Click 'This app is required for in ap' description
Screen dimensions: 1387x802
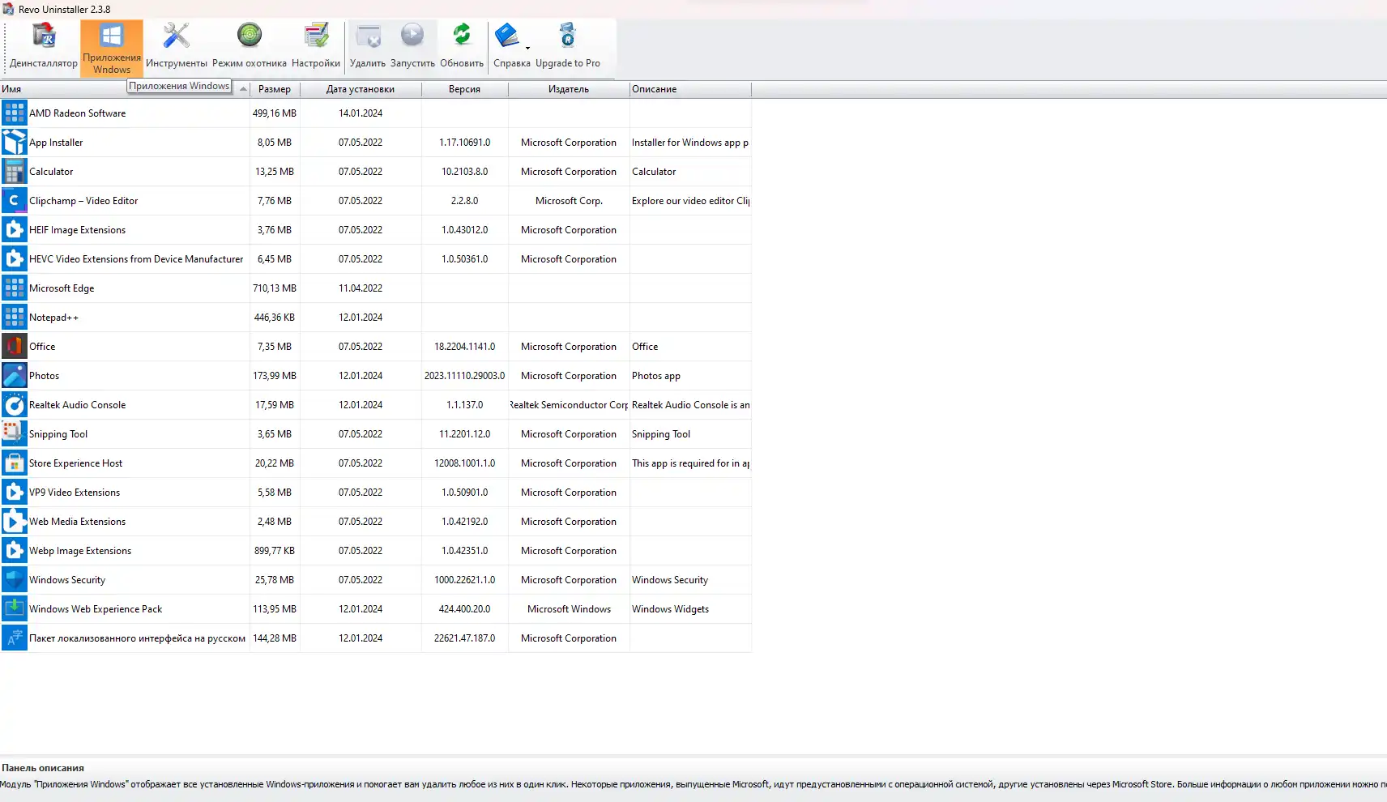point(690,463)
